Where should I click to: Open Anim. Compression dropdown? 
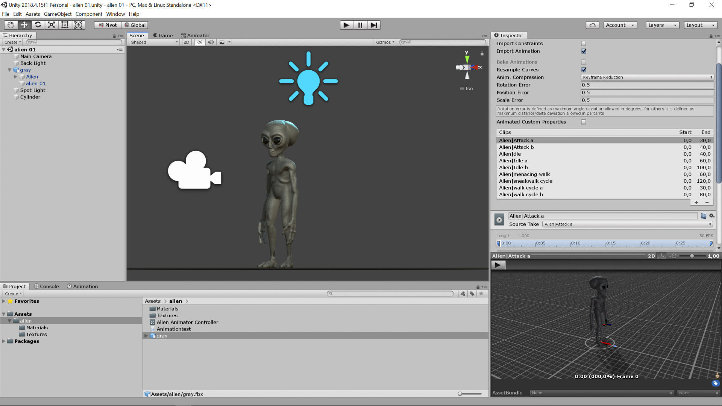(x=647, y=77)
